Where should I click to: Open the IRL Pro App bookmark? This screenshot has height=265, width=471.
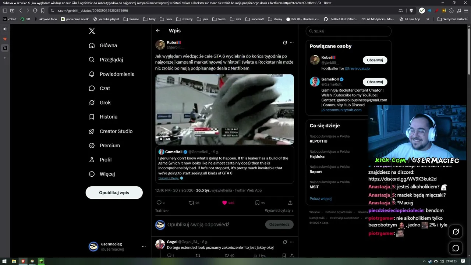(x=410, y=19)
